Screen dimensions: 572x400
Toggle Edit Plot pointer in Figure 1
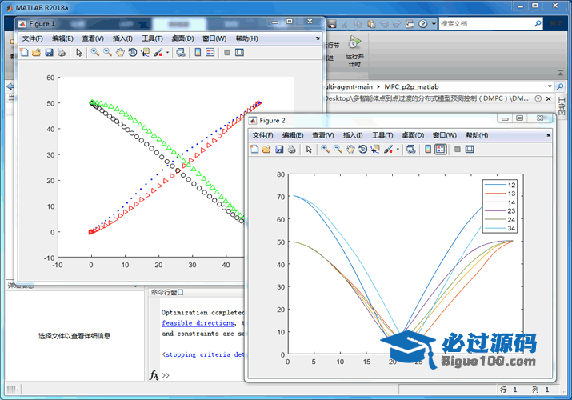[78, 53]
